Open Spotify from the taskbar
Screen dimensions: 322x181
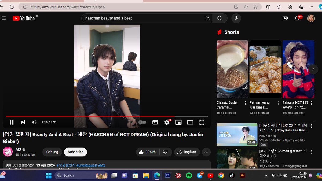tap(189, 175)
